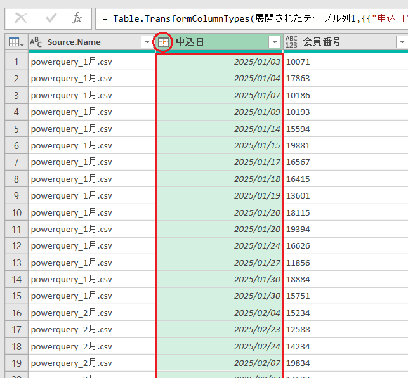Select member number cell 18884
This screenshot has width=408, height=378.
[346, 280]
